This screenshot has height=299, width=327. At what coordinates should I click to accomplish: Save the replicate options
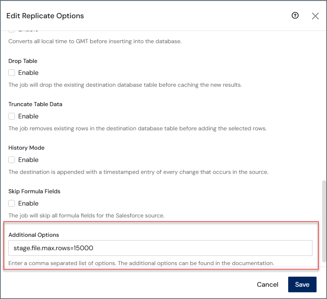click(302, 284)
